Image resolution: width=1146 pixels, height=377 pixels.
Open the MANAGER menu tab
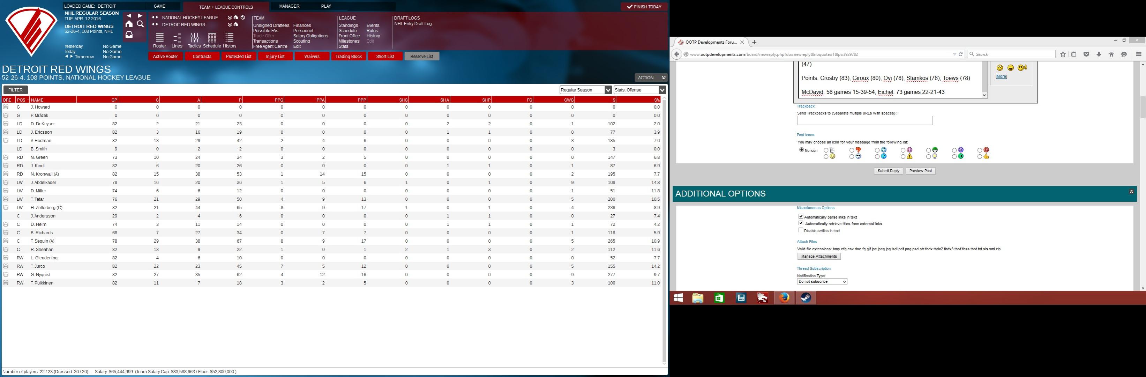289,6
